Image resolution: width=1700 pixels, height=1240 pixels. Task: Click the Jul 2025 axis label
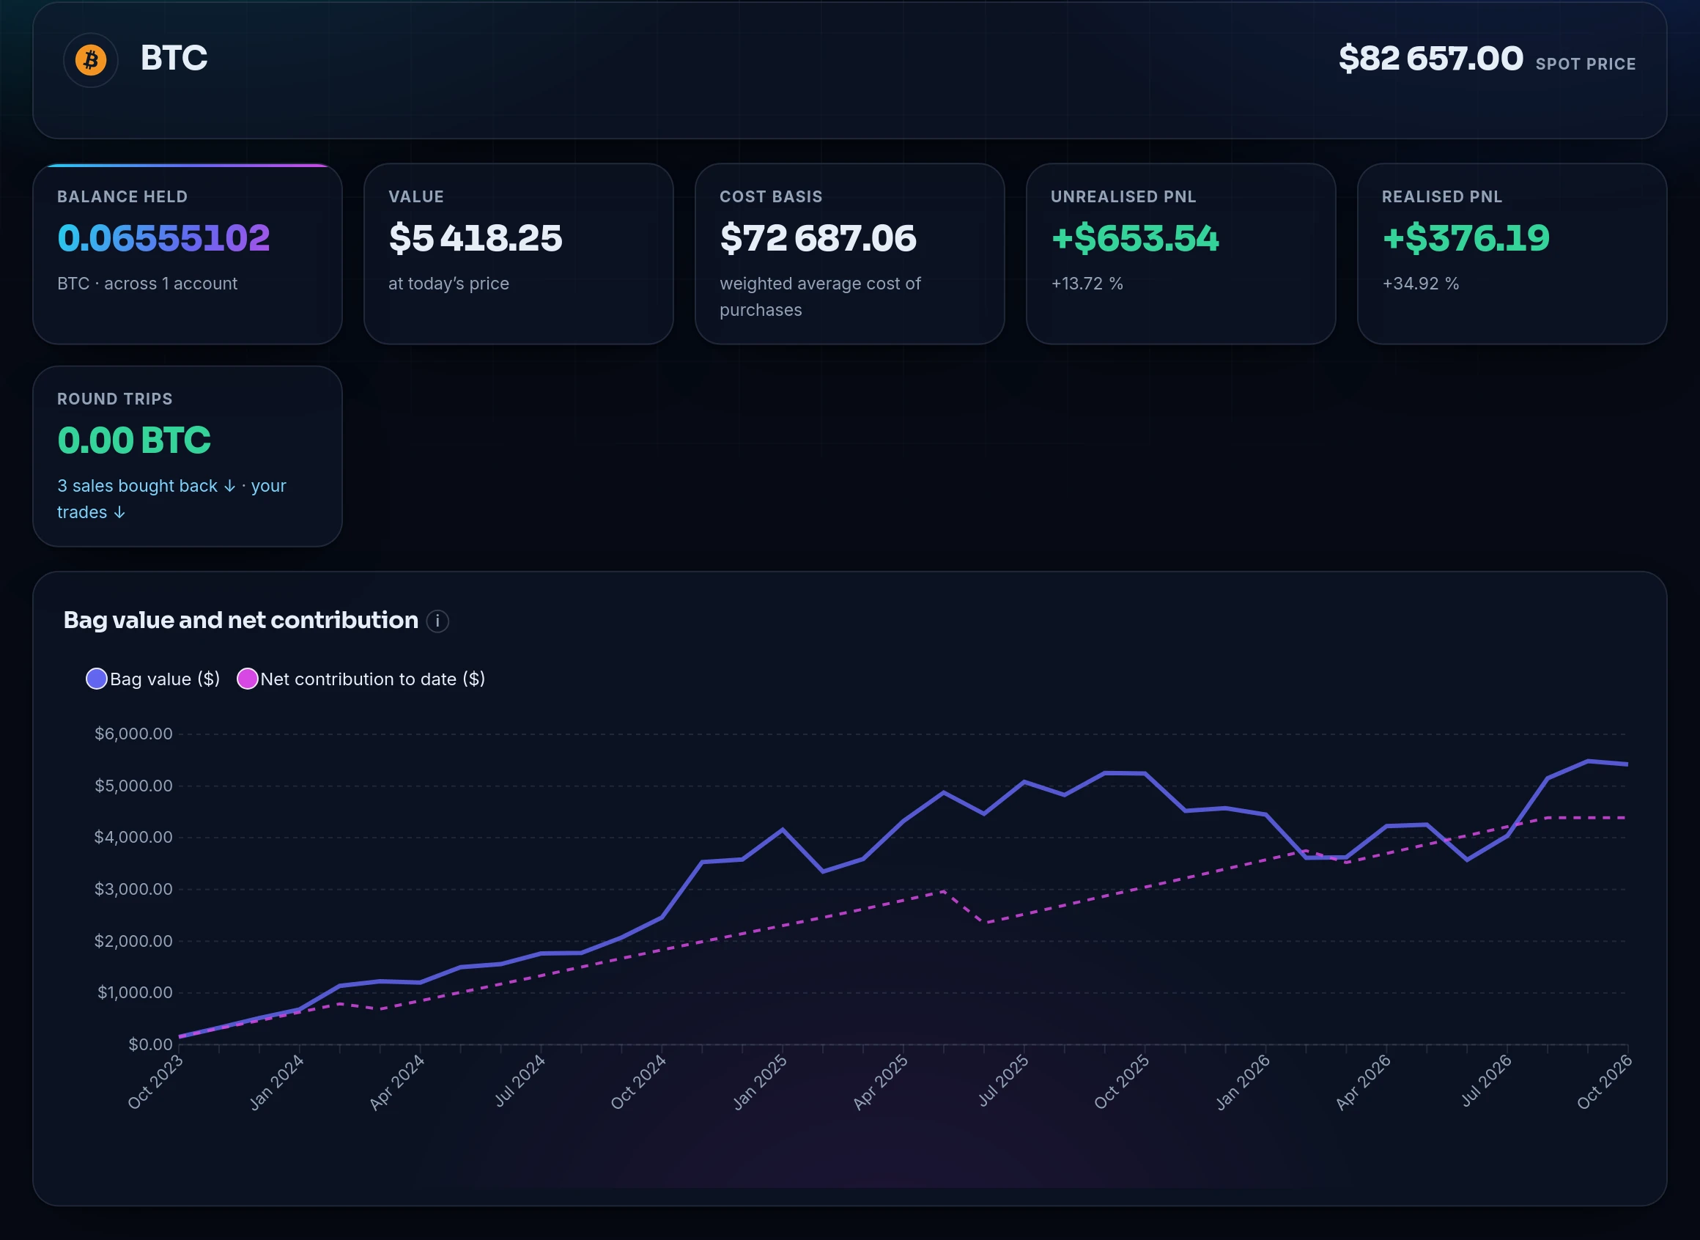[1003, 1082]
